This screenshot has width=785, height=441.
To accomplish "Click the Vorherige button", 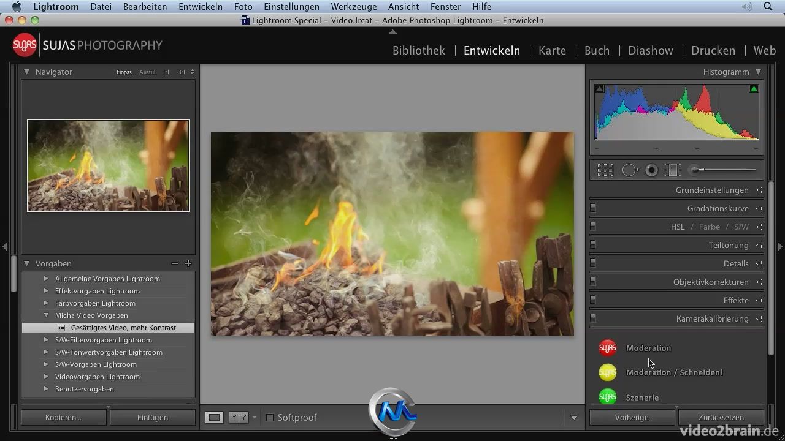I will (x=632, y=418).
